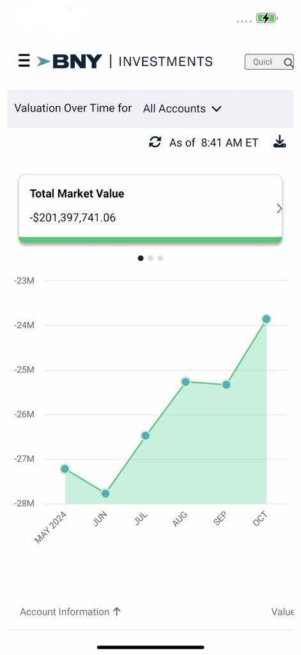The height and width of the screenshot is (655, 301).
Task: Focus the Quick search input field
Action: tap(269, 62)
